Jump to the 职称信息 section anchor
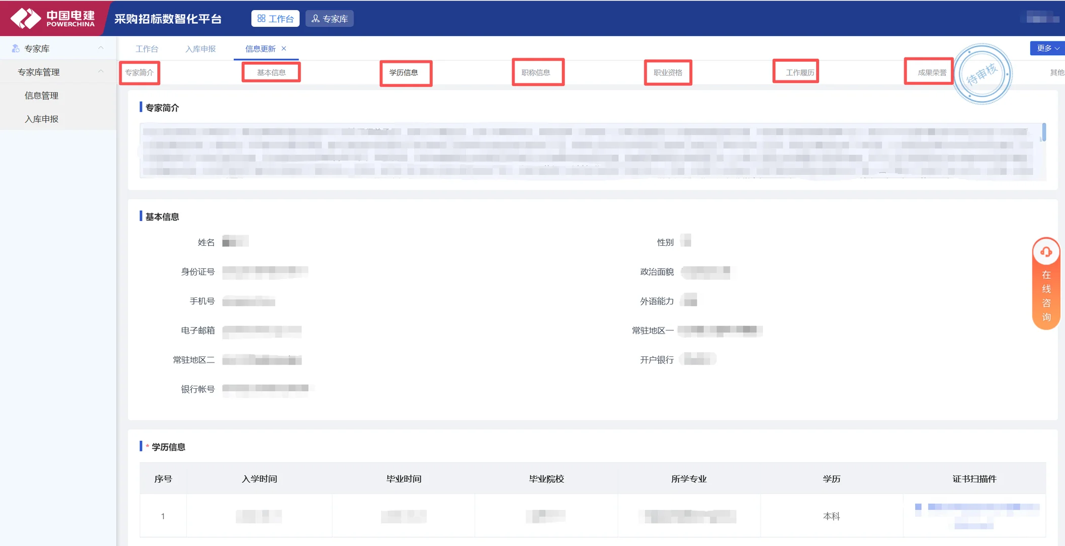1065x546 pixels. pos(536,73)
